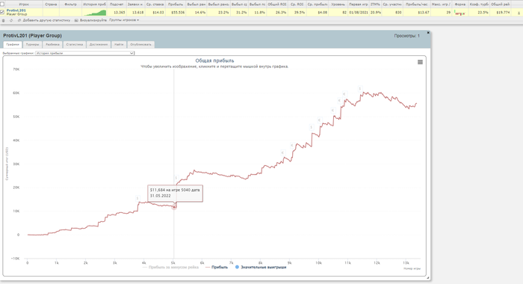This screenshot has height=284, width=523.
Task: Click the sigma icon at row end
Action: coord(519,13)
